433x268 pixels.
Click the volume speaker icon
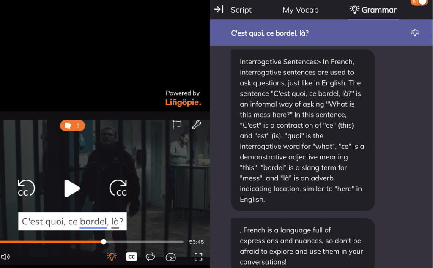pyautogui.click(x=5, y=257)
